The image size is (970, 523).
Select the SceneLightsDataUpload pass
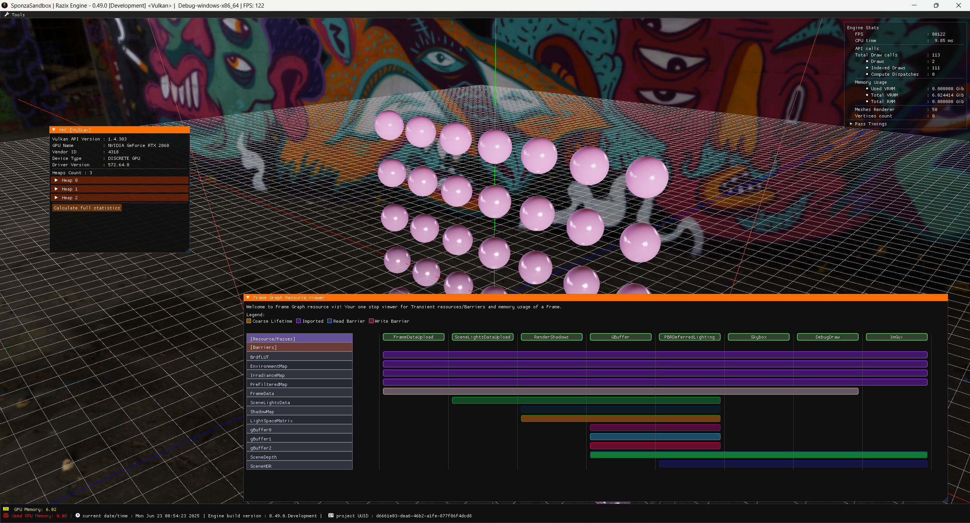coord(483,337)
